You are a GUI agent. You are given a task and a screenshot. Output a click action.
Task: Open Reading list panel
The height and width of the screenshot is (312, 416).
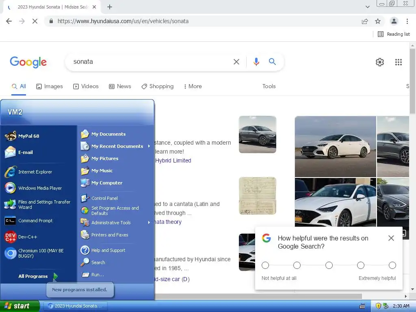[x=394, y=34]
